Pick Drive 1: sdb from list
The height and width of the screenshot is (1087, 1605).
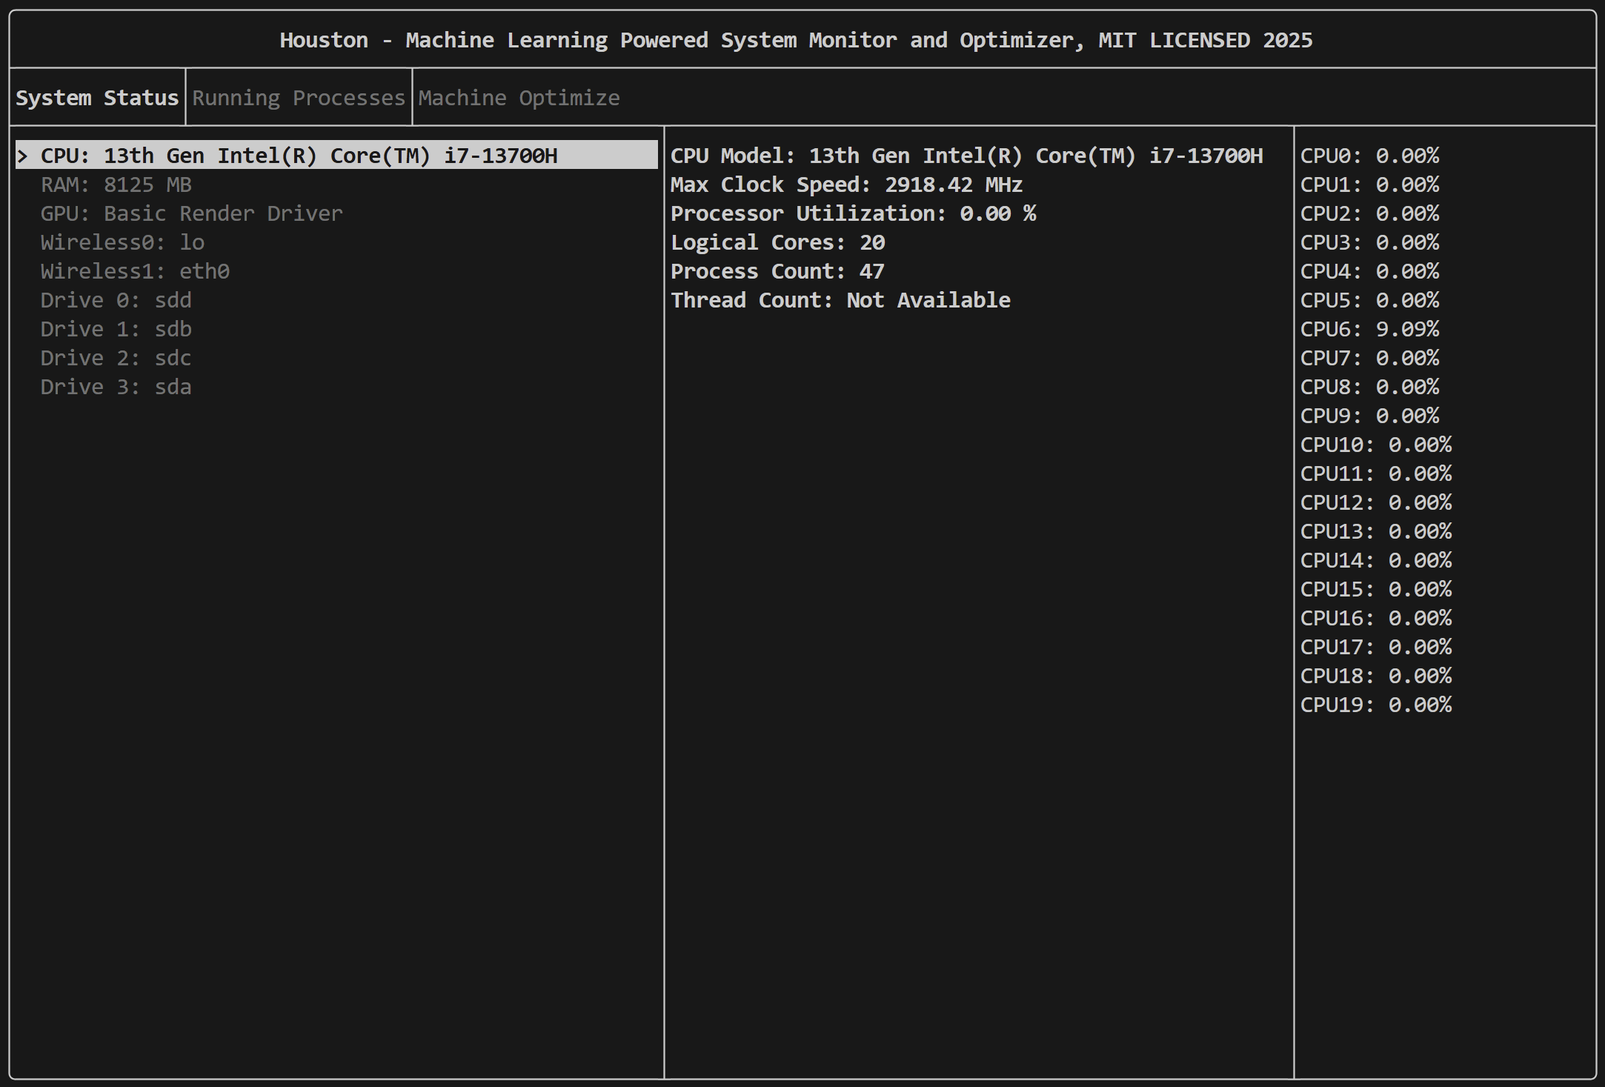pos(116,329)
